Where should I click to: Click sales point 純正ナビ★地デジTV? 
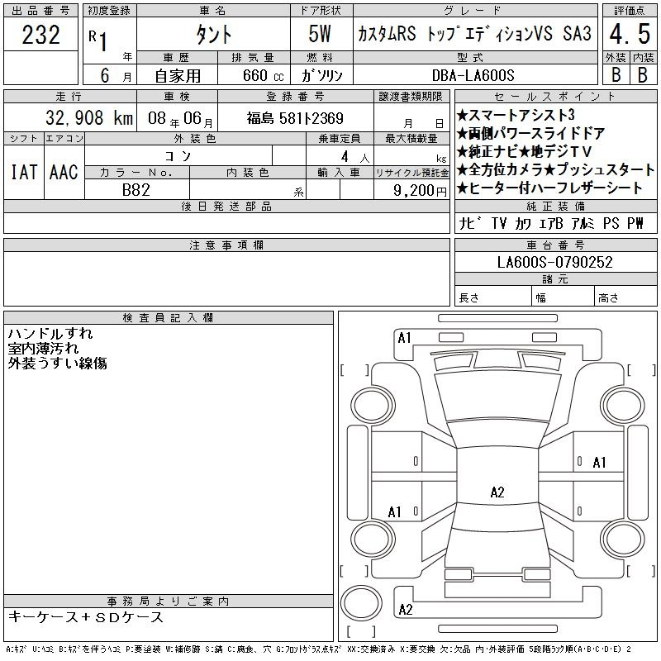(x=525, y=152)
